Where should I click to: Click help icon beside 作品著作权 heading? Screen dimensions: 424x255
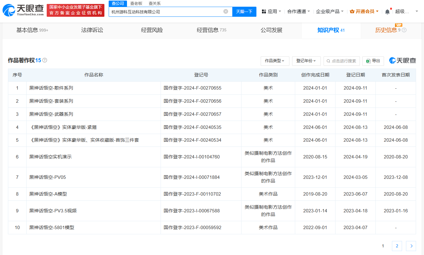click(x=45, y=60)
